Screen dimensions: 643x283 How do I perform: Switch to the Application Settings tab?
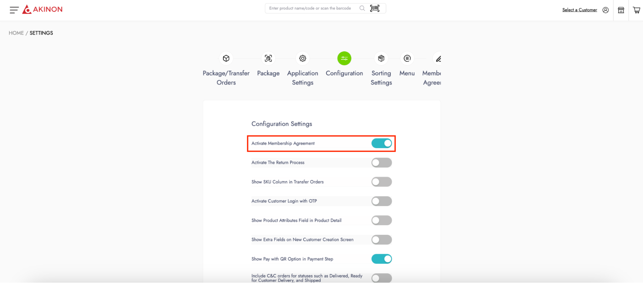click(x=302, y=58)
